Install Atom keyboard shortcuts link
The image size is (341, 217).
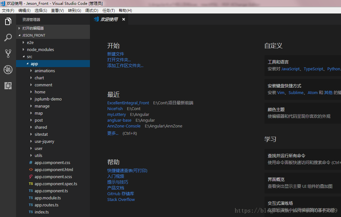[x=312, y=93]
